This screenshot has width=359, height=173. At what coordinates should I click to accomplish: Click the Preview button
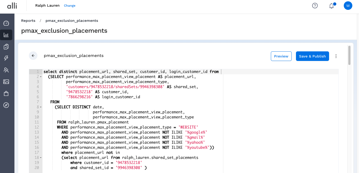click(x=281, y=56)
